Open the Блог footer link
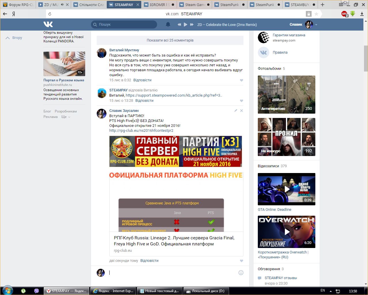 coord(47,111)
